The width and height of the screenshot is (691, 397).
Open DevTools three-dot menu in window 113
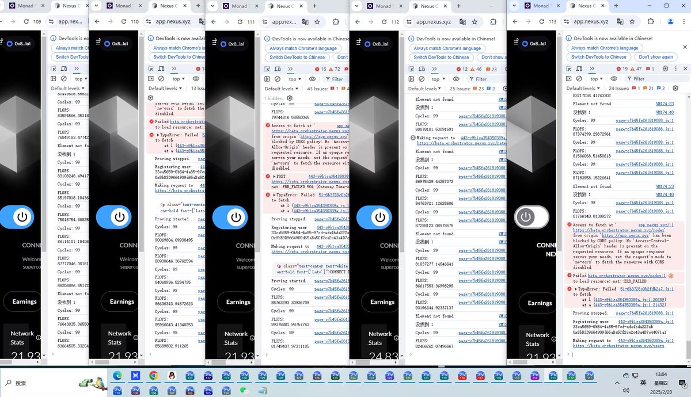coord(675,68)
